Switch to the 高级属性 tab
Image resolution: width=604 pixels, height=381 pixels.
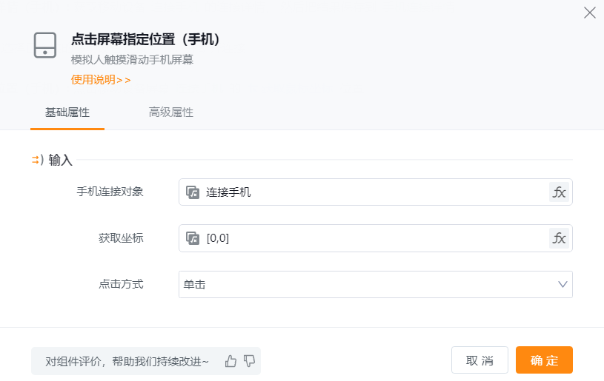(x=171, y=112)
